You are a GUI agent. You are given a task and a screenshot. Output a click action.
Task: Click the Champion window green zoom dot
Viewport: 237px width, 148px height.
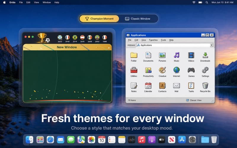(x=33, y=37)
